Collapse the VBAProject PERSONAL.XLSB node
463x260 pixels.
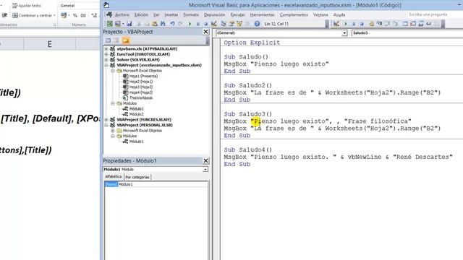coord(106,125)
